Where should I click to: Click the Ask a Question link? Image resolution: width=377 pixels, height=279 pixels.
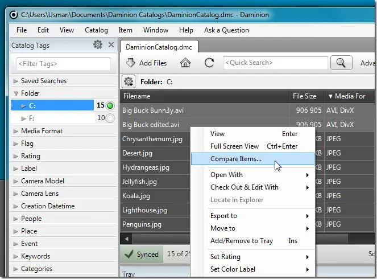point(226,30)
